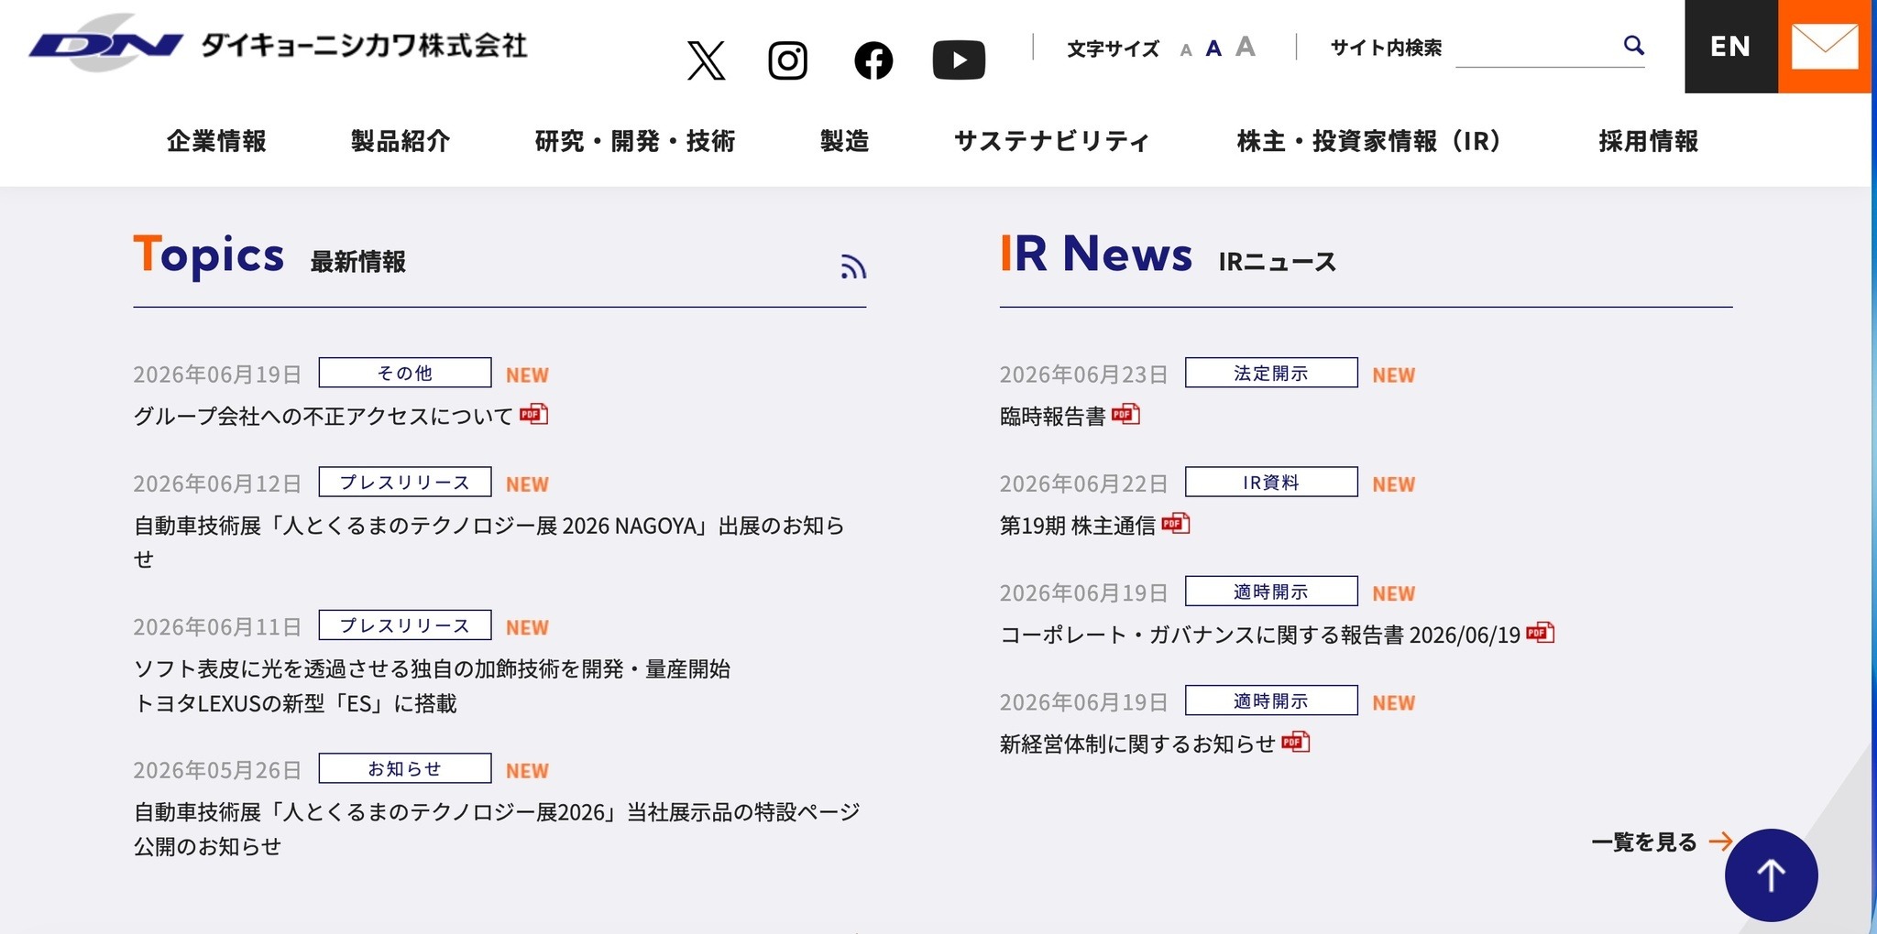Click the search magnifier icon
Image resolution: width=1877 pixels, height=934 pixels.
(x=1633, y=45)
